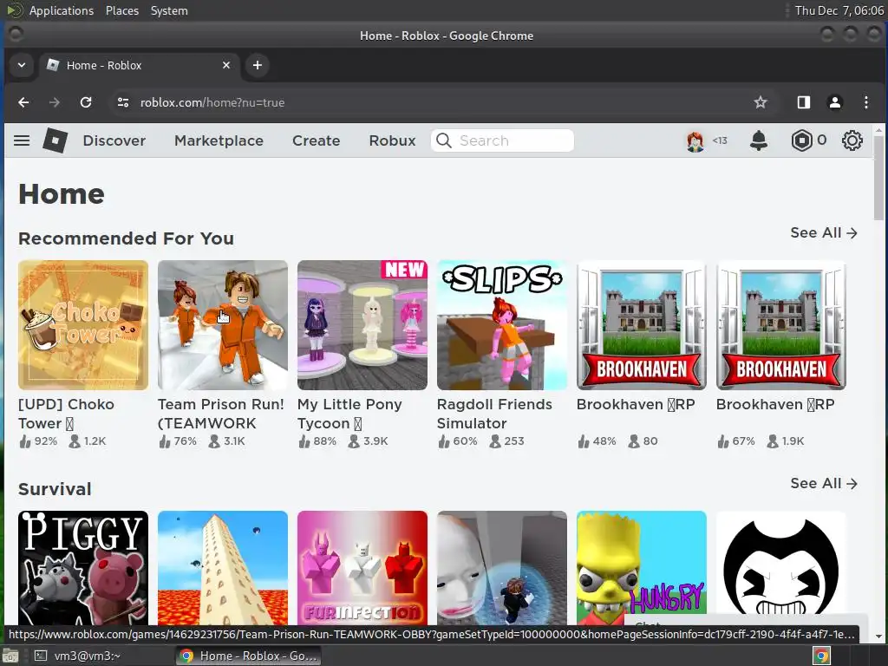Click the Home - Roblox taskbar window button
This screenshot has height=666, width=888.
click(248, 656)
